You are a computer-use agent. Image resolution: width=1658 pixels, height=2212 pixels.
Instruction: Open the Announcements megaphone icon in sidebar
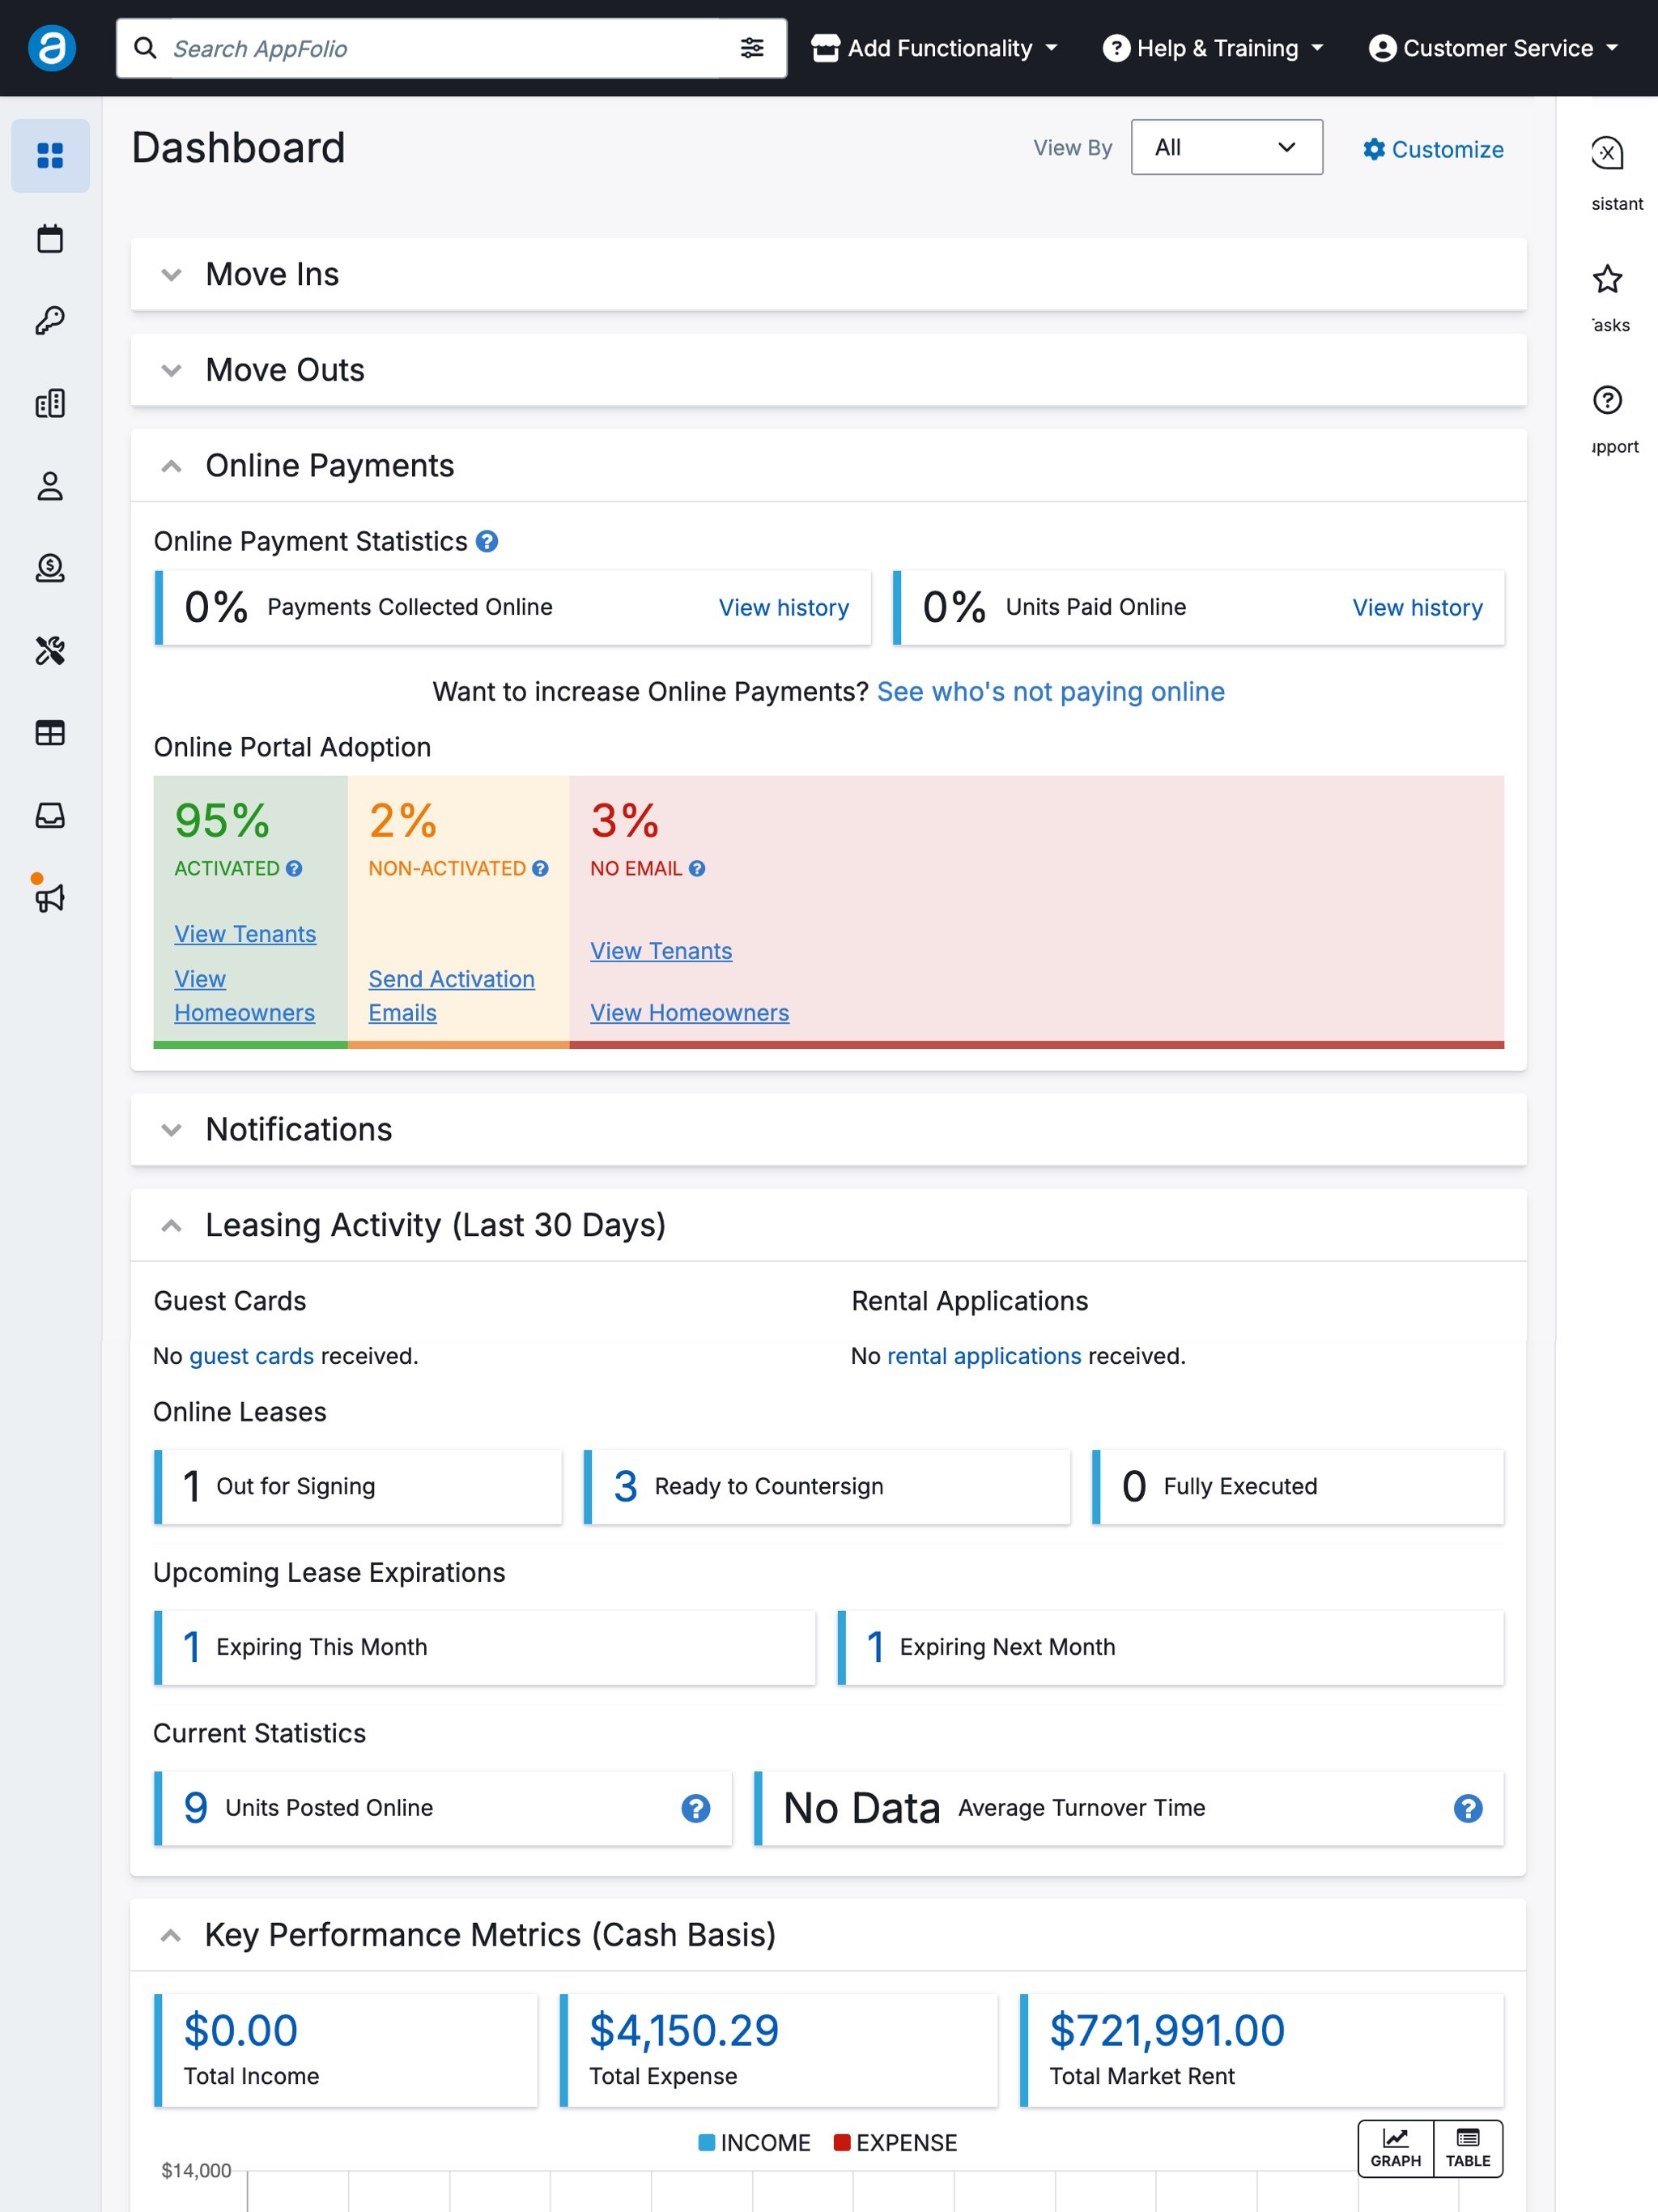[50, 897]
